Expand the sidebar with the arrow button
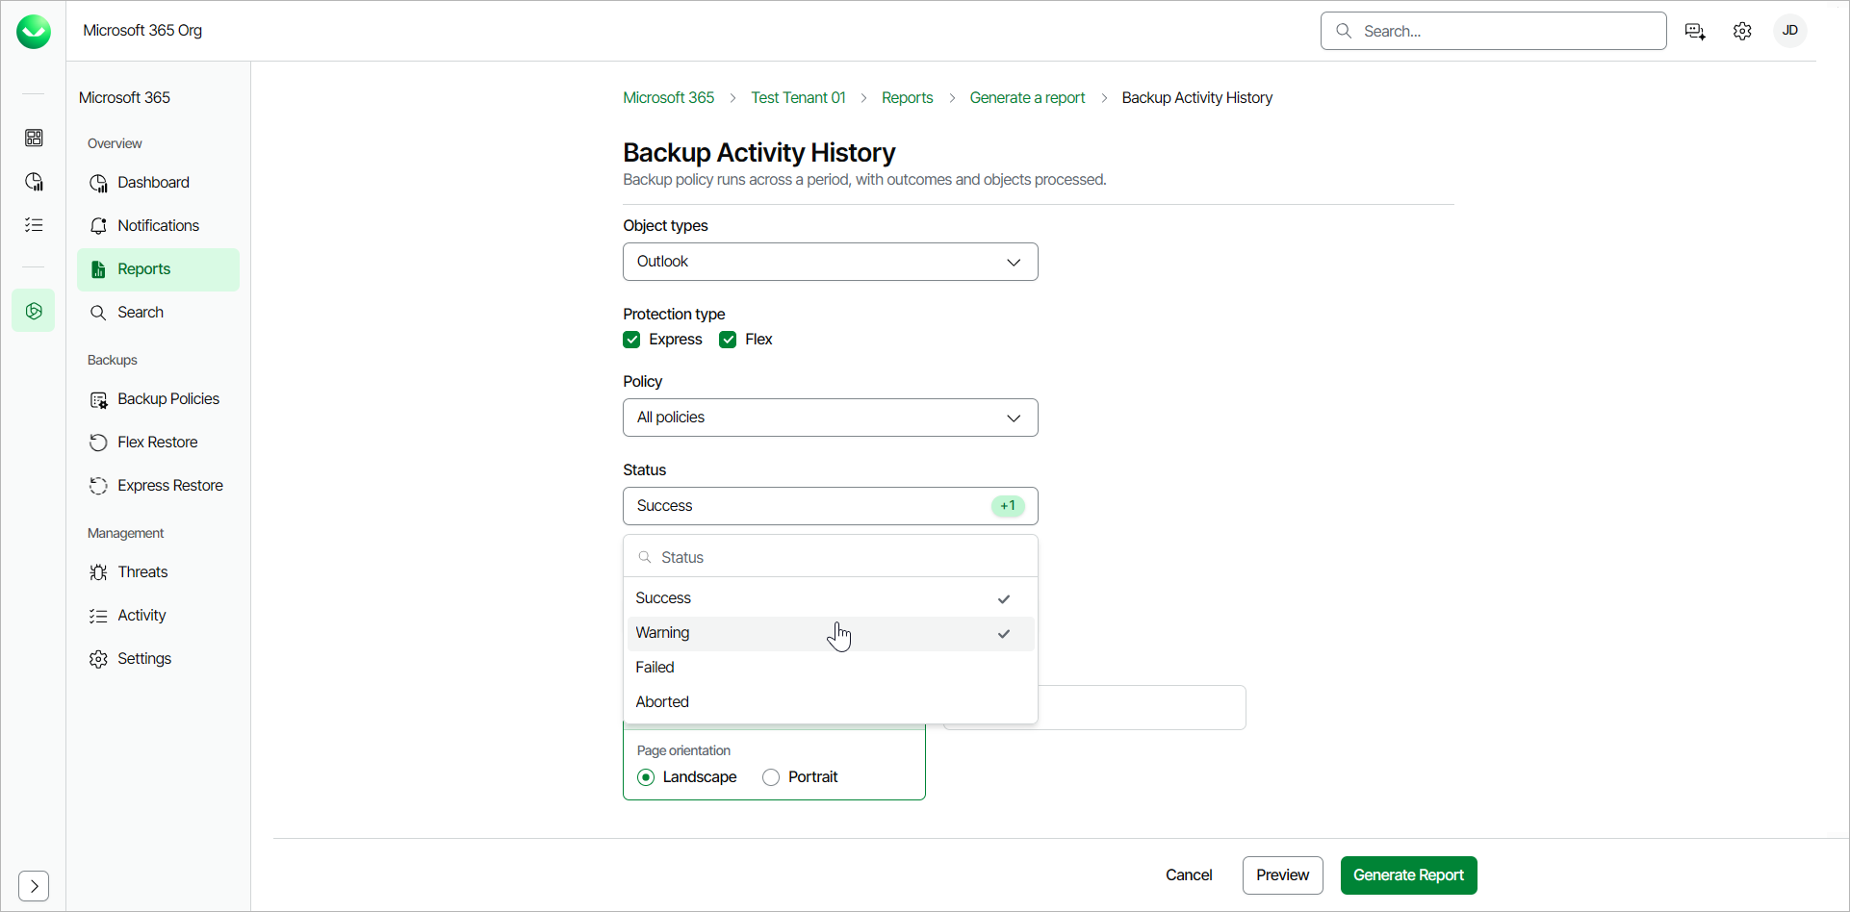This screenshot has width=1850, height=912. (34, 885)
